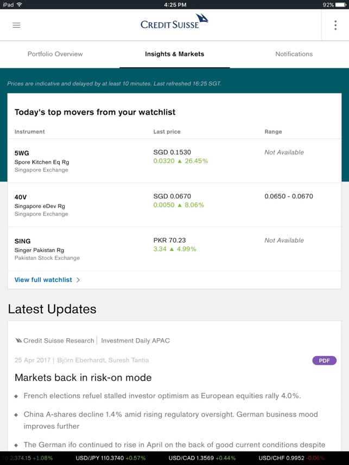Tap the 26.45% change value
Screen dimensions: 349x465
[196, 161]
